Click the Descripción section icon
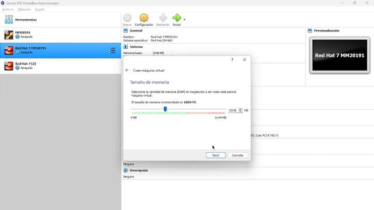Screen dimensions: 374x210 pyautogui.click(x=126, y=170)
